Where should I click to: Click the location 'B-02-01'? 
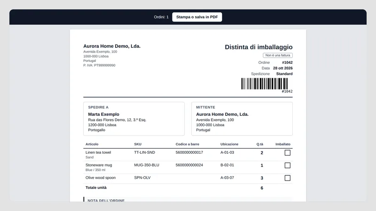point(227,165)
